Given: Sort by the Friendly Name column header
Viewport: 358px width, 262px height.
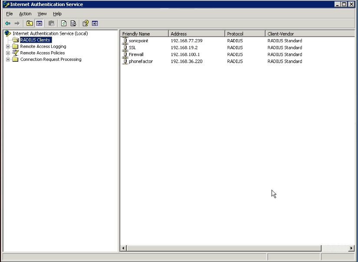Looking at the screenshot, I should (x=144, y=34).
